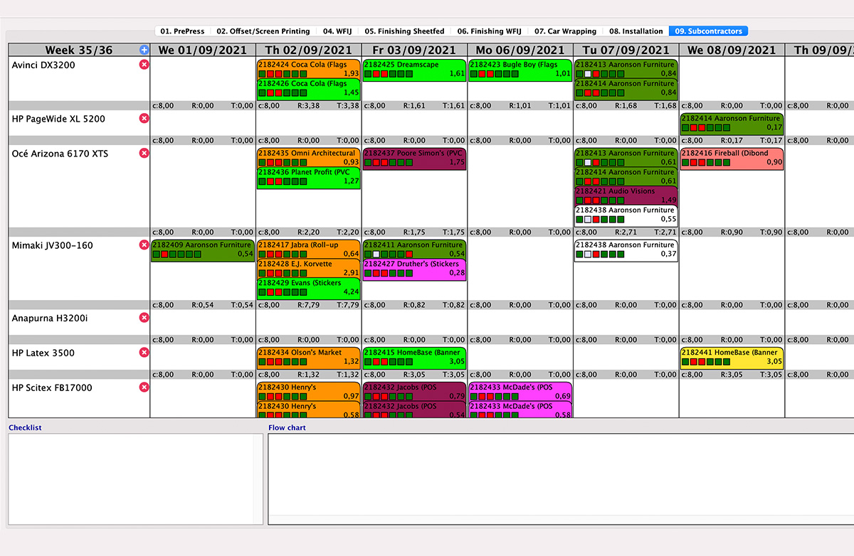Switch to 06. Finishing WFIJ tab
The image size is (854, 556).
coord(489,31)
